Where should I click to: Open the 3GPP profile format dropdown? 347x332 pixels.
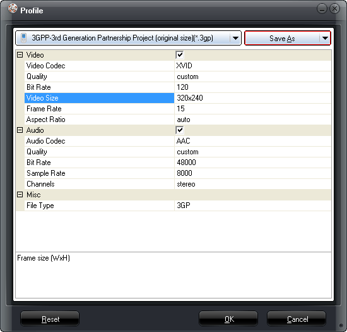tap(128, 38)
